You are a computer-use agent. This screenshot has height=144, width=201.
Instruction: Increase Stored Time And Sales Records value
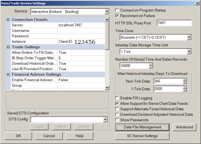point(151,64)
